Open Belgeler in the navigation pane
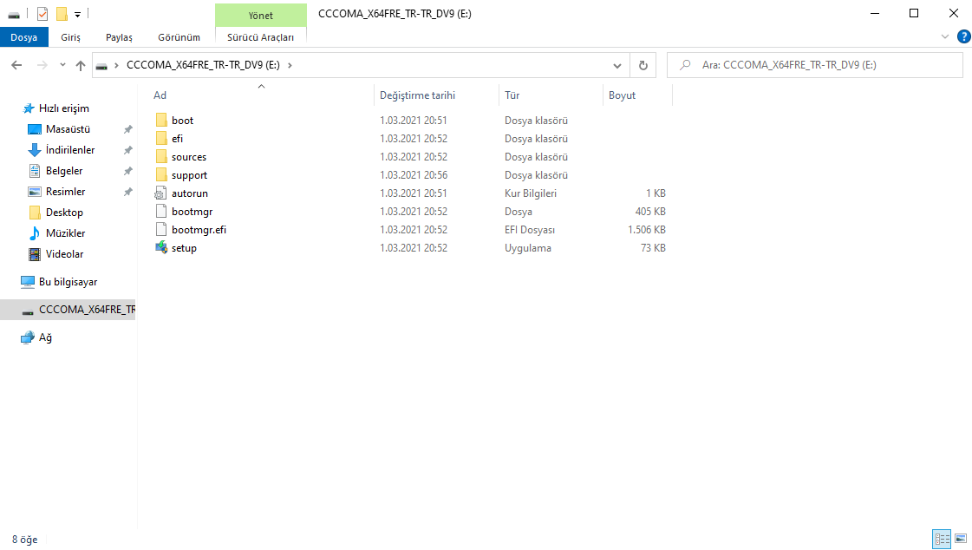Viewport: 972px width, 550px height. [x=64, y=171]
